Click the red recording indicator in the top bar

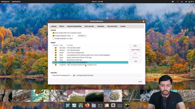pyautogui.click(x=178, y=2)
